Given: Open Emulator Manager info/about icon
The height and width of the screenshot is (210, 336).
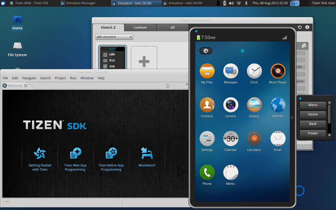Looking at the screenshot, I should click(x=307, y=27).
